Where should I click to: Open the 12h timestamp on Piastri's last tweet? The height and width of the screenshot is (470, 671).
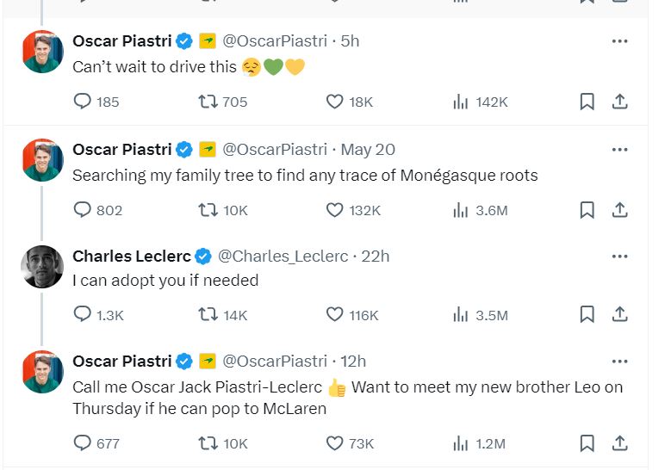click(x=353, y=362)
